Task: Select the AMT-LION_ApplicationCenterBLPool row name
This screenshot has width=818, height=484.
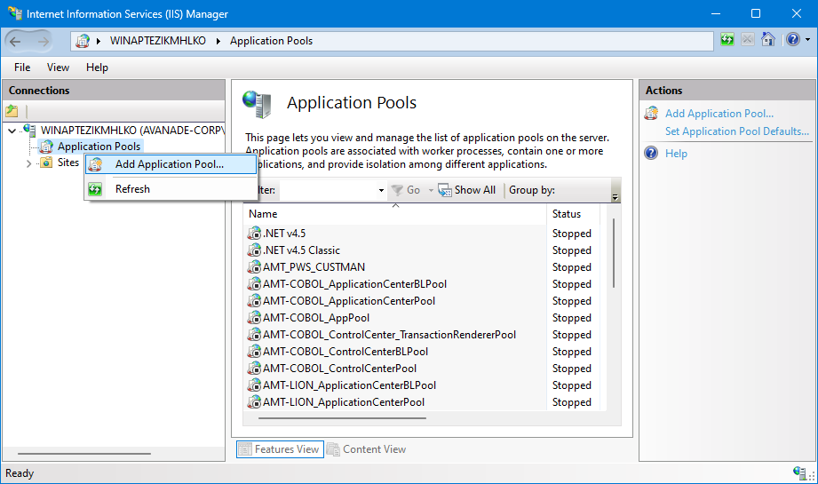Action: coord(350,385)
